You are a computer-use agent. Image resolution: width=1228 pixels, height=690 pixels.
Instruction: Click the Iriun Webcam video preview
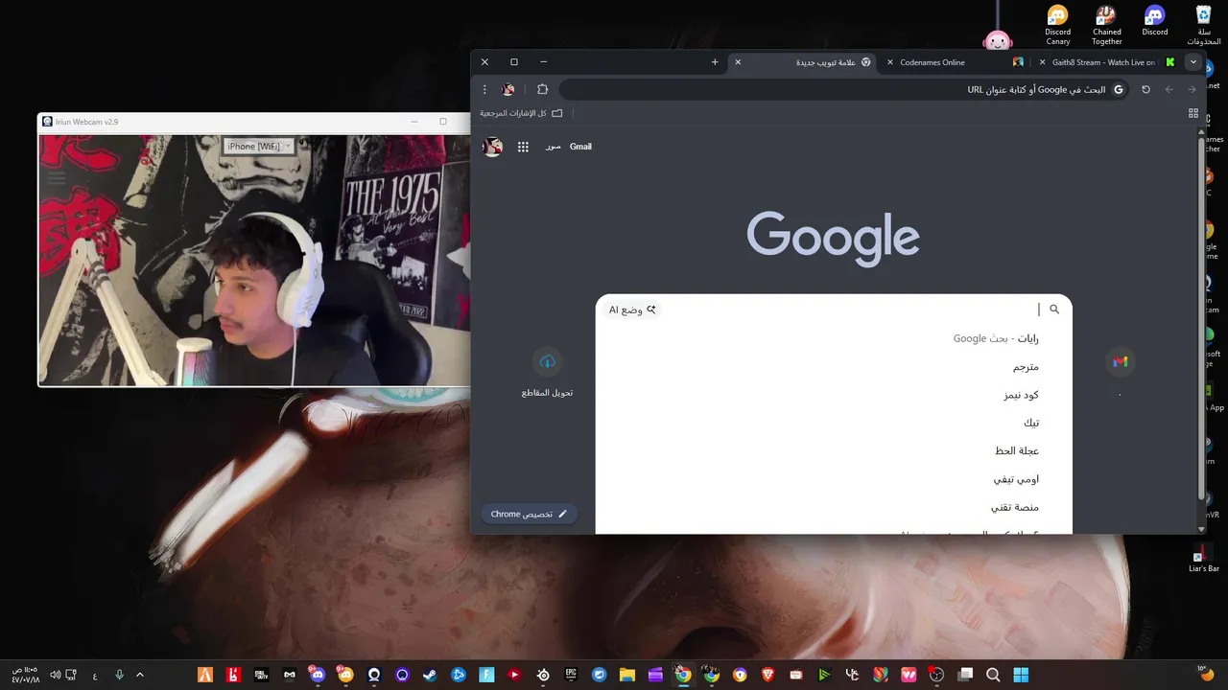[254, 260]
